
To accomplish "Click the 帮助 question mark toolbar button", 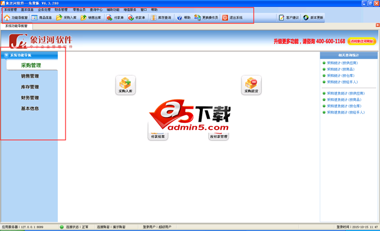I will [184, 18].
